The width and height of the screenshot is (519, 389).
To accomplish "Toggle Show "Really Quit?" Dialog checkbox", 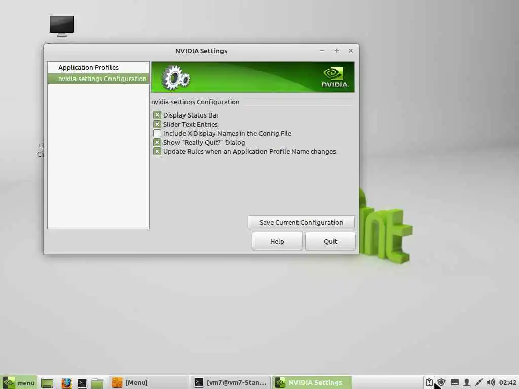I will pyautogui.click(x=157, y=142).
